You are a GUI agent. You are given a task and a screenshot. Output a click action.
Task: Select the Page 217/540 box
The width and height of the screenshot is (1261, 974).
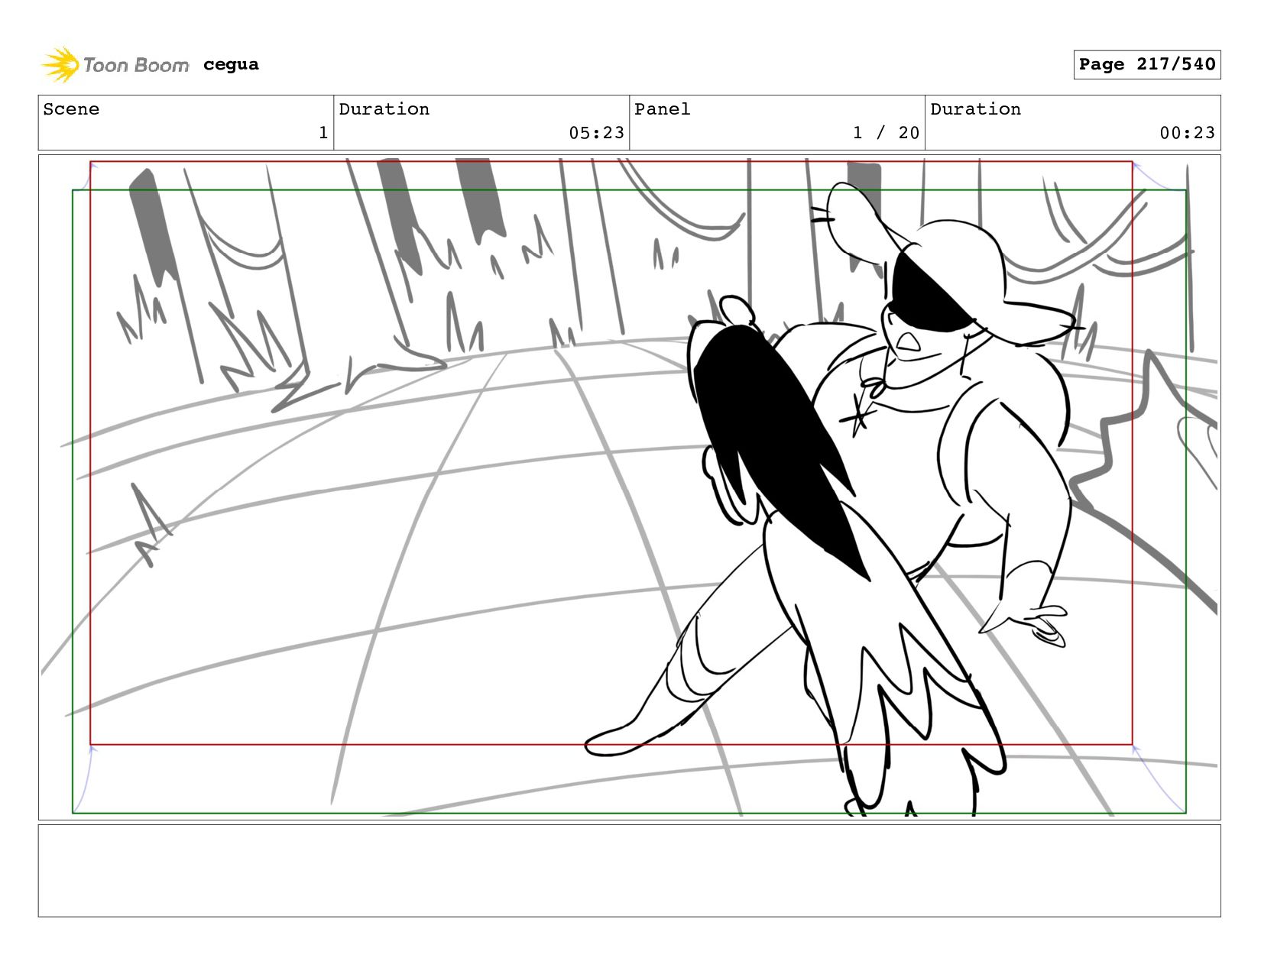tap(1146, 64)
